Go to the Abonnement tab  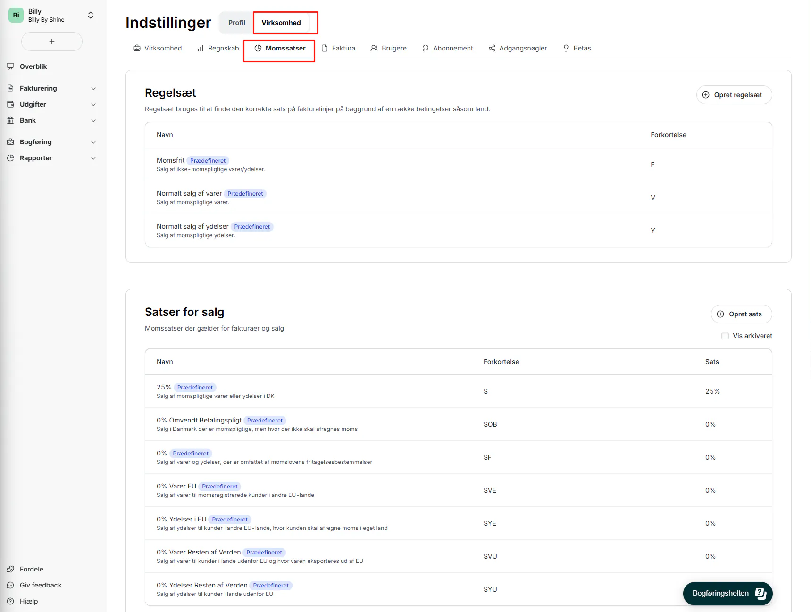pyautogui.click(x=448, y=48)
